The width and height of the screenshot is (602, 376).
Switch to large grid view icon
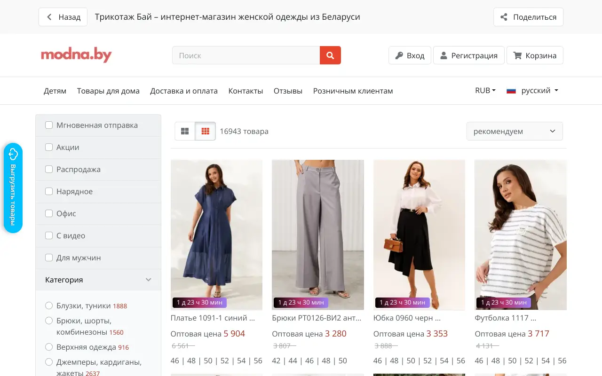click(x=185, y=132)
